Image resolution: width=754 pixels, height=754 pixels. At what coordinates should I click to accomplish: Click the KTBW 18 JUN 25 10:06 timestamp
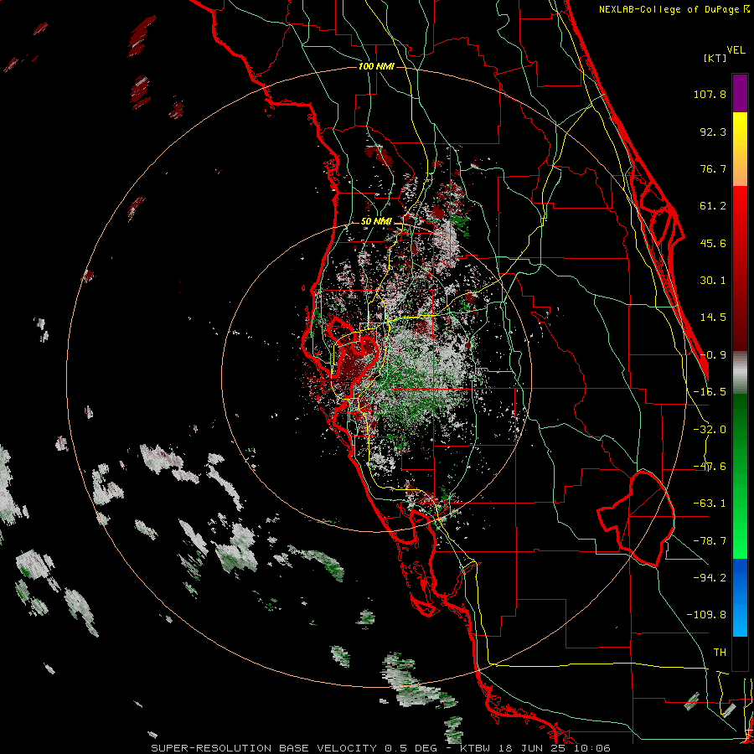(x=535, y=748)
